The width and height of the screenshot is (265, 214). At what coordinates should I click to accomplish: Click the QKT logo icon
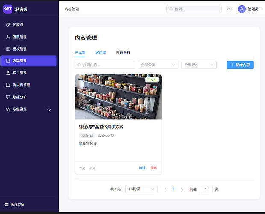pyautogui.click(x=8, y=9)
